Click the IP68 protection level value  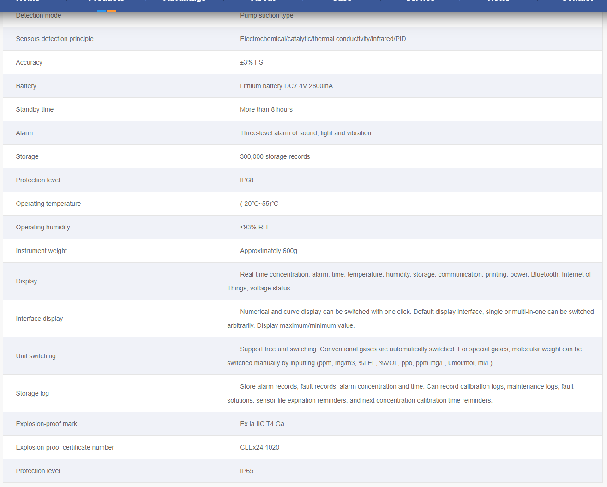click(246, 180)
